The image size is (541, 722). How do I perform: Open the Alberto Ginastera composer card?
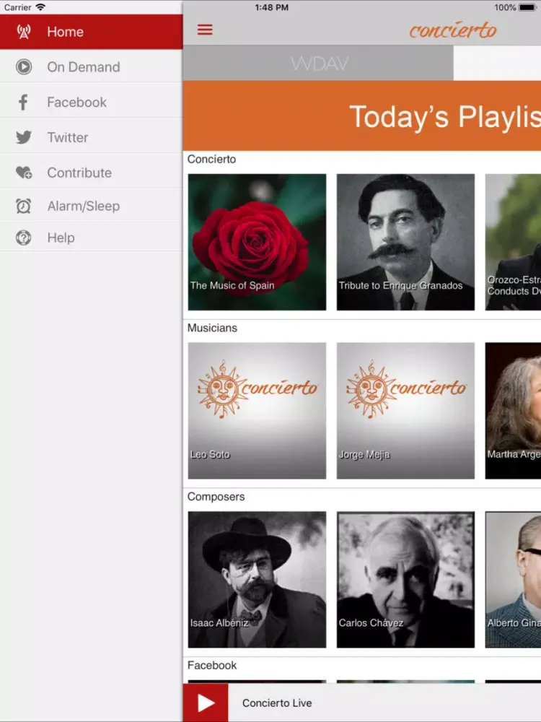513,579
